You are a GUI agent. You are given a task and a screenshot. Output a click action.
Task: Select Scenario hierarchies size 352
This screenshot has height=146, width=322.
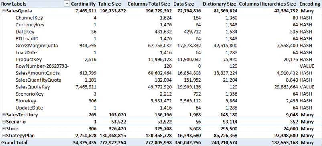point(294,122)
